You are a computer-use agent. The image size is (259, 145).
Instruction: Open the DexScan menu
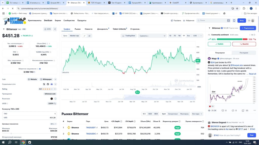click(48, 21)
